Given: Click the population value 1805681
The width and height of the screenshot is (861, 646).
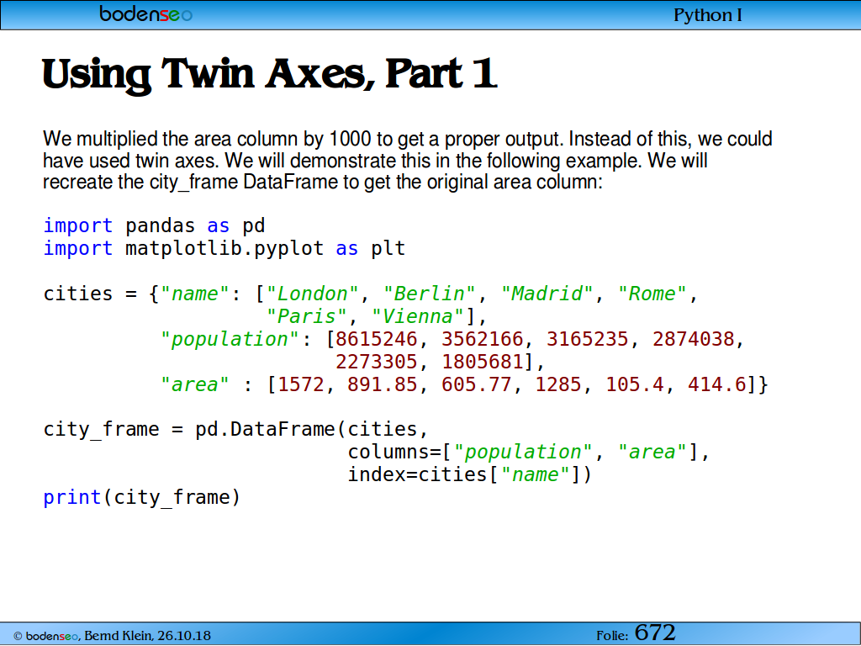Looking at the screenshot, I should 482,362.
